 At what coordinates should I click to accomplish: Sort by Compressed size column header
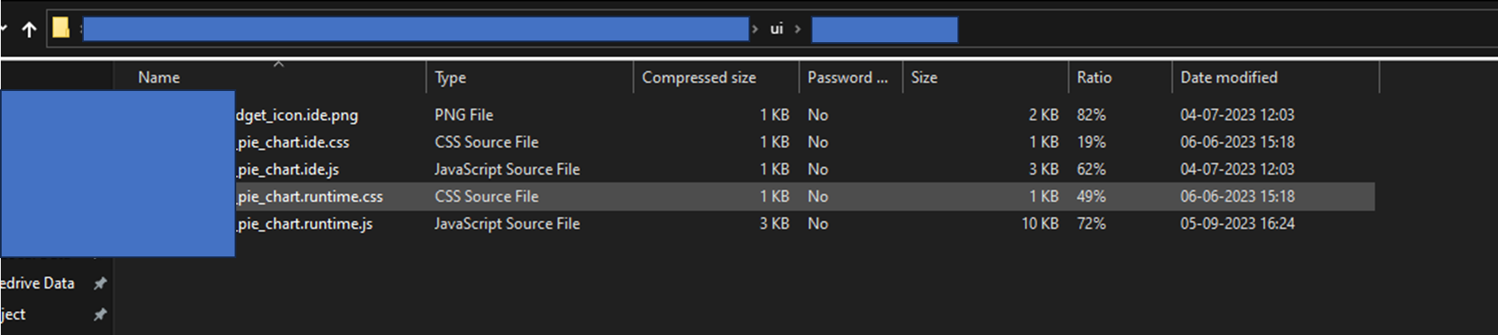click(698, 78)
